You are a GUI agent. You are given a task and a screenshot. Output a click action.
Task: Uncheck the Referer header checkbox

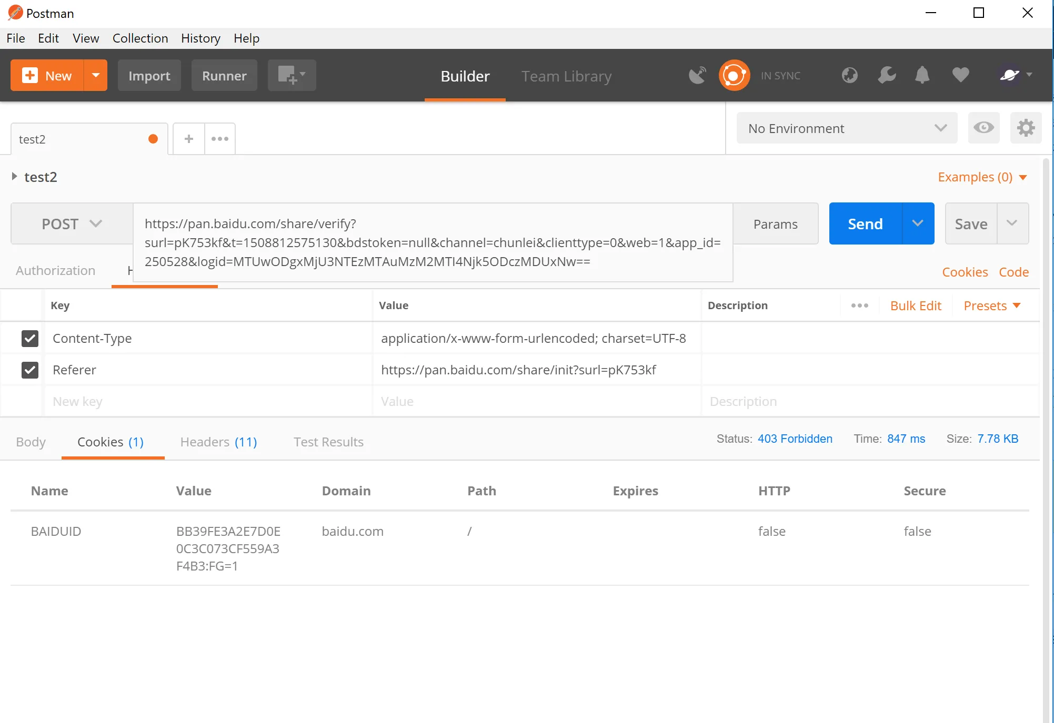point(30,370)
